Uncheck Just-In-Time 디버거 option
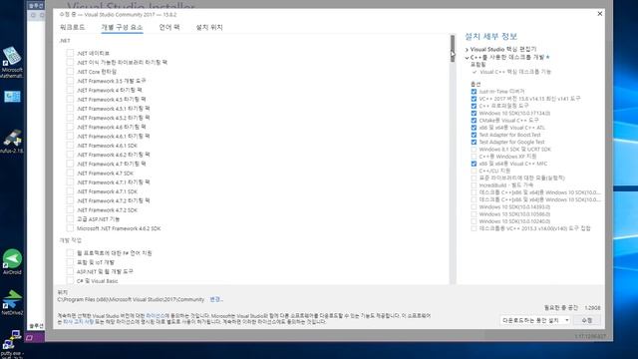The width and height of the screenshot is (638, 359). [x=474, y=91]
